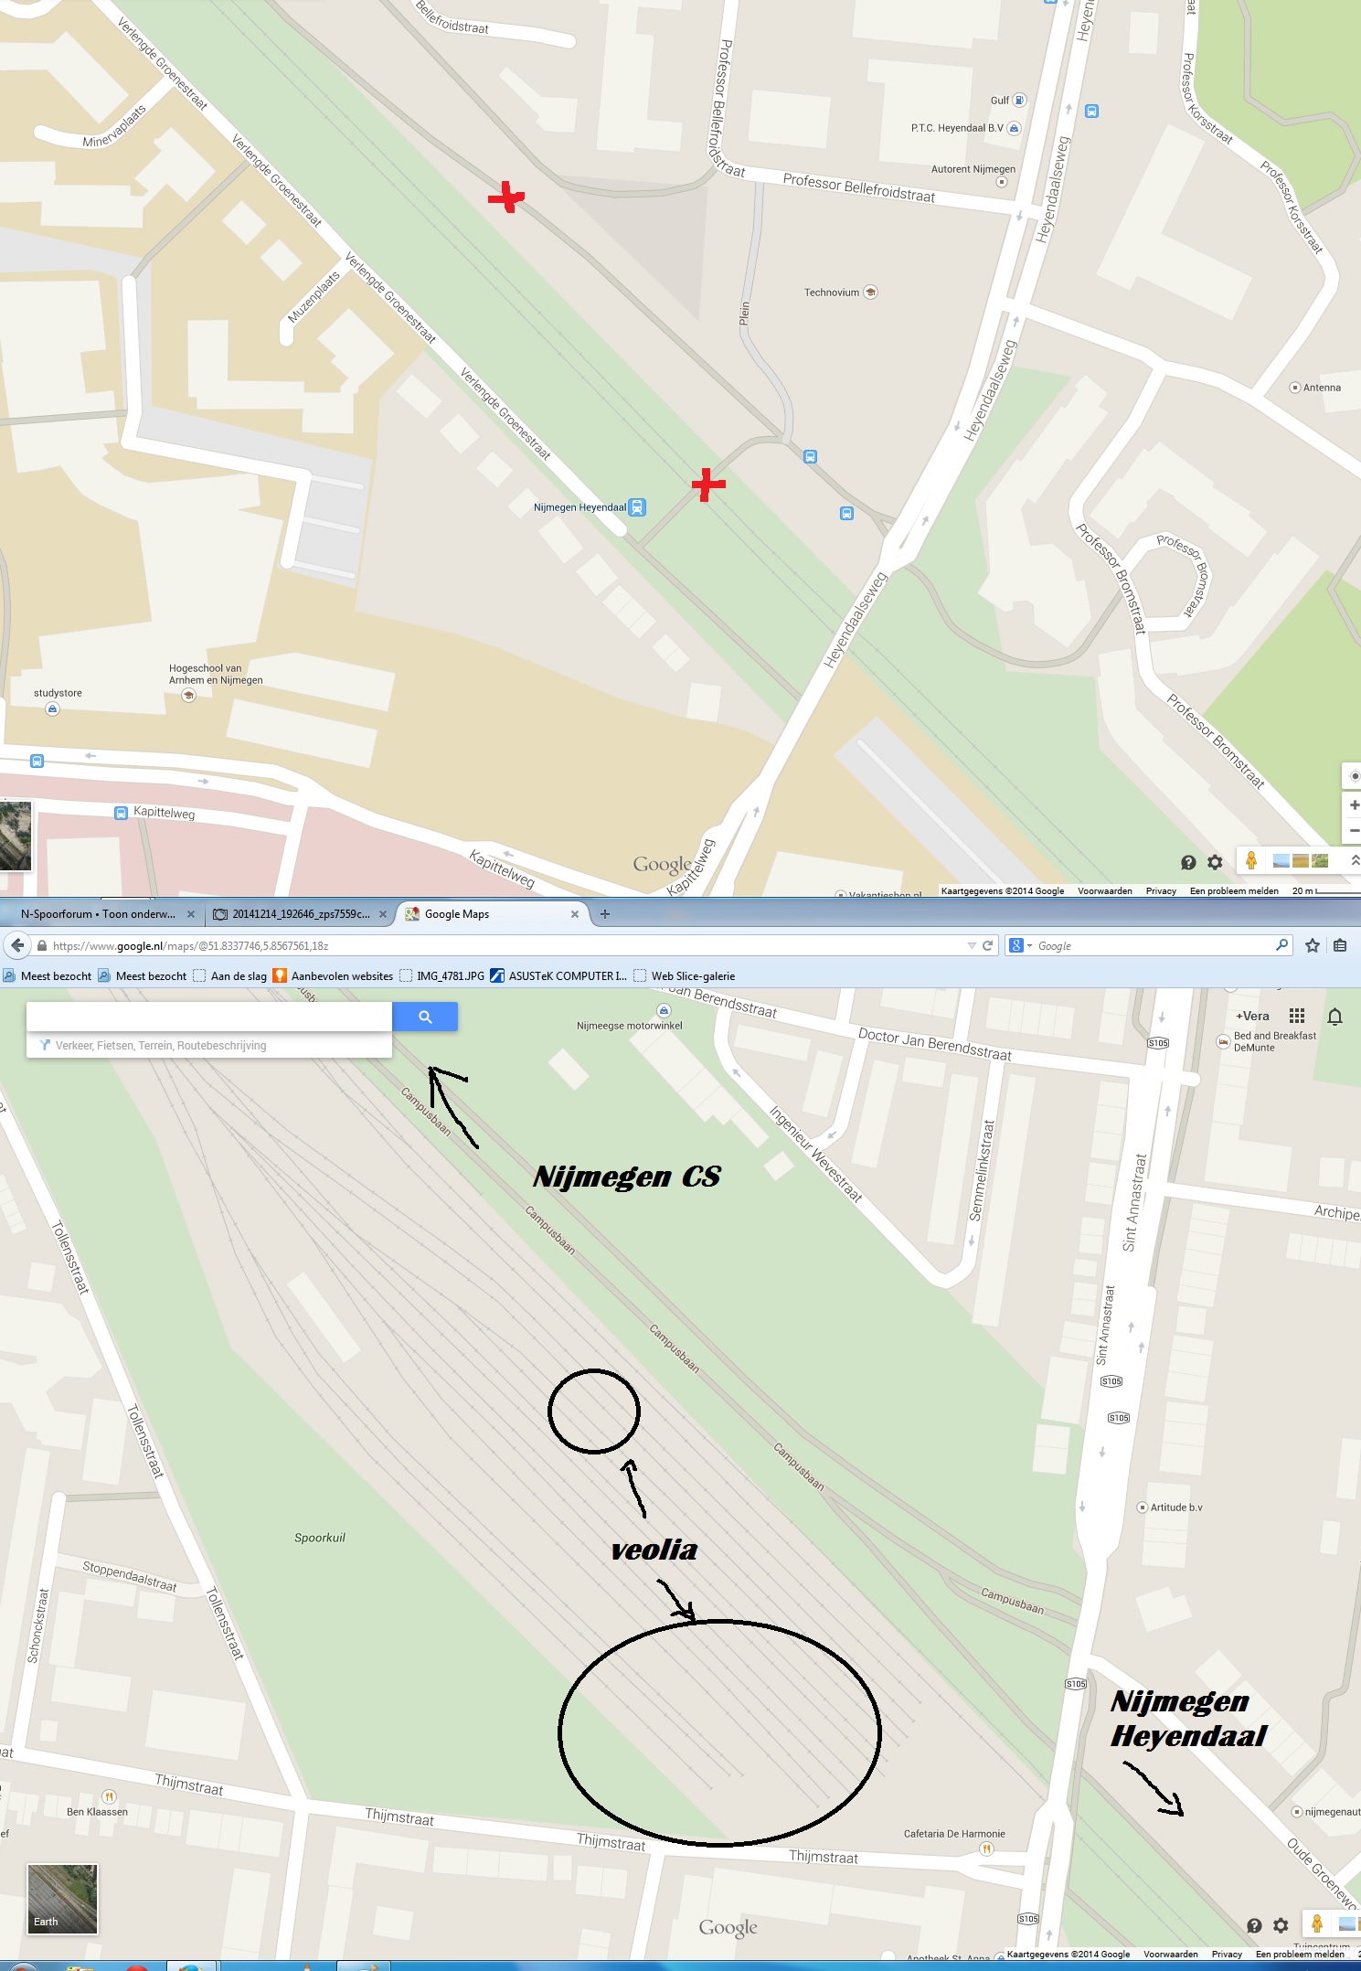Image resolution: width=1361 pixels, height=1971 pixels.
Task: Open the Web Slice-galerie bookmark
Action: coord(684,975)
